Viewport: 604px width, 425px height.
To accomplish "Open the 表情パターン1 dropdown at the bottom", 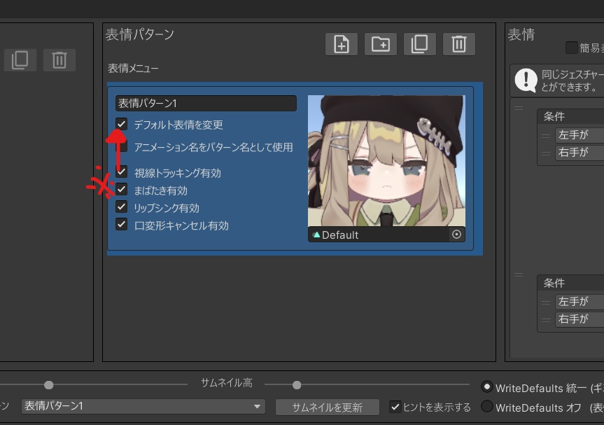I will coord(143,406).
